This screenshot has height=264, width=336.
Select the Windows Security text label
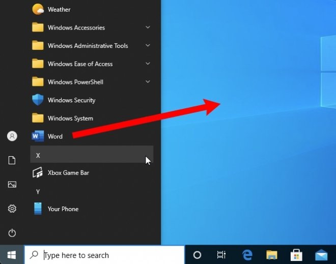(x=72, y=100)
